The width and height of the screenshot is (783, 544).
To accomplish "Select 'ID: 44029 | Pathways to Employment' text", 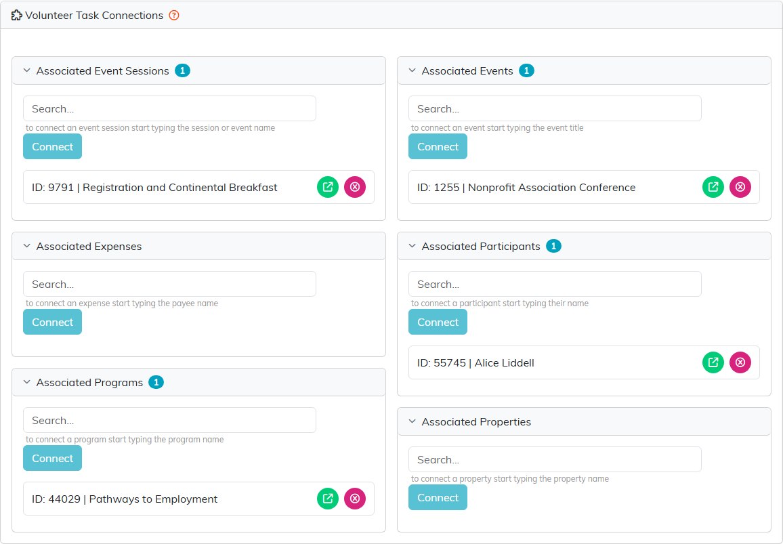I will (x=125, y=499).
